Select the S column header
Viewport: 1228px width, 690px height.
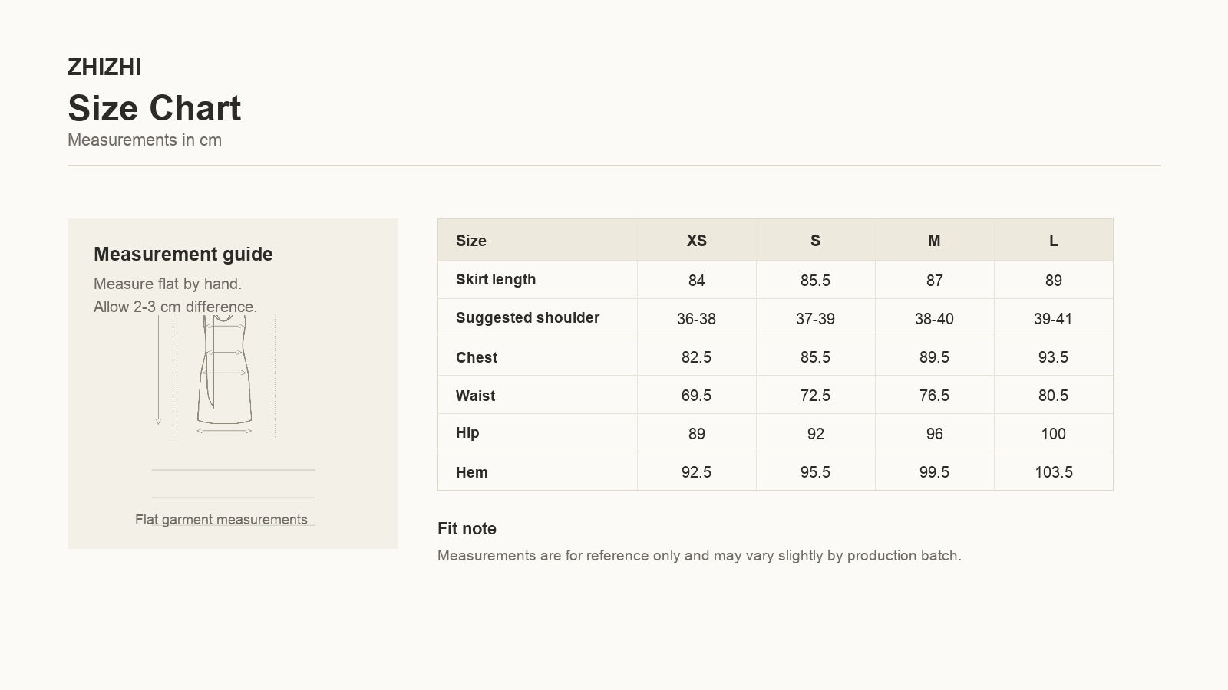[x=815, y=241]
